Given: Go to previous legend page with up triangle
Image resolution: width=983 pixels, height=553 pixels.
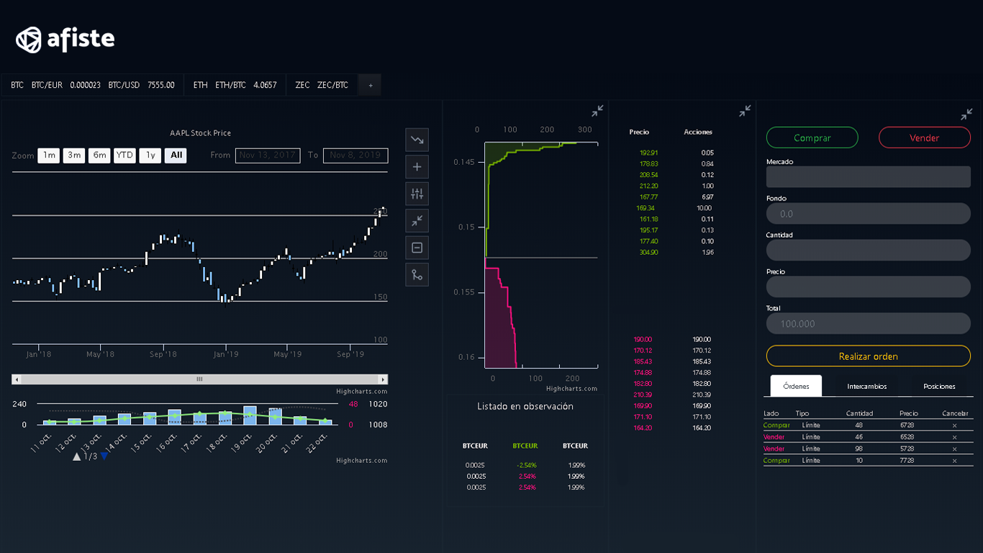Looking at the screenshot, I should point(77,456).
